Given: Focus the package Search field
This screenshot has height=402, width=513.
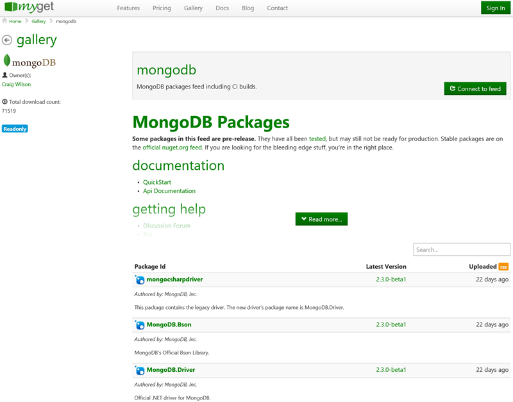Looking at the screenshot, I should click(462, 249).
